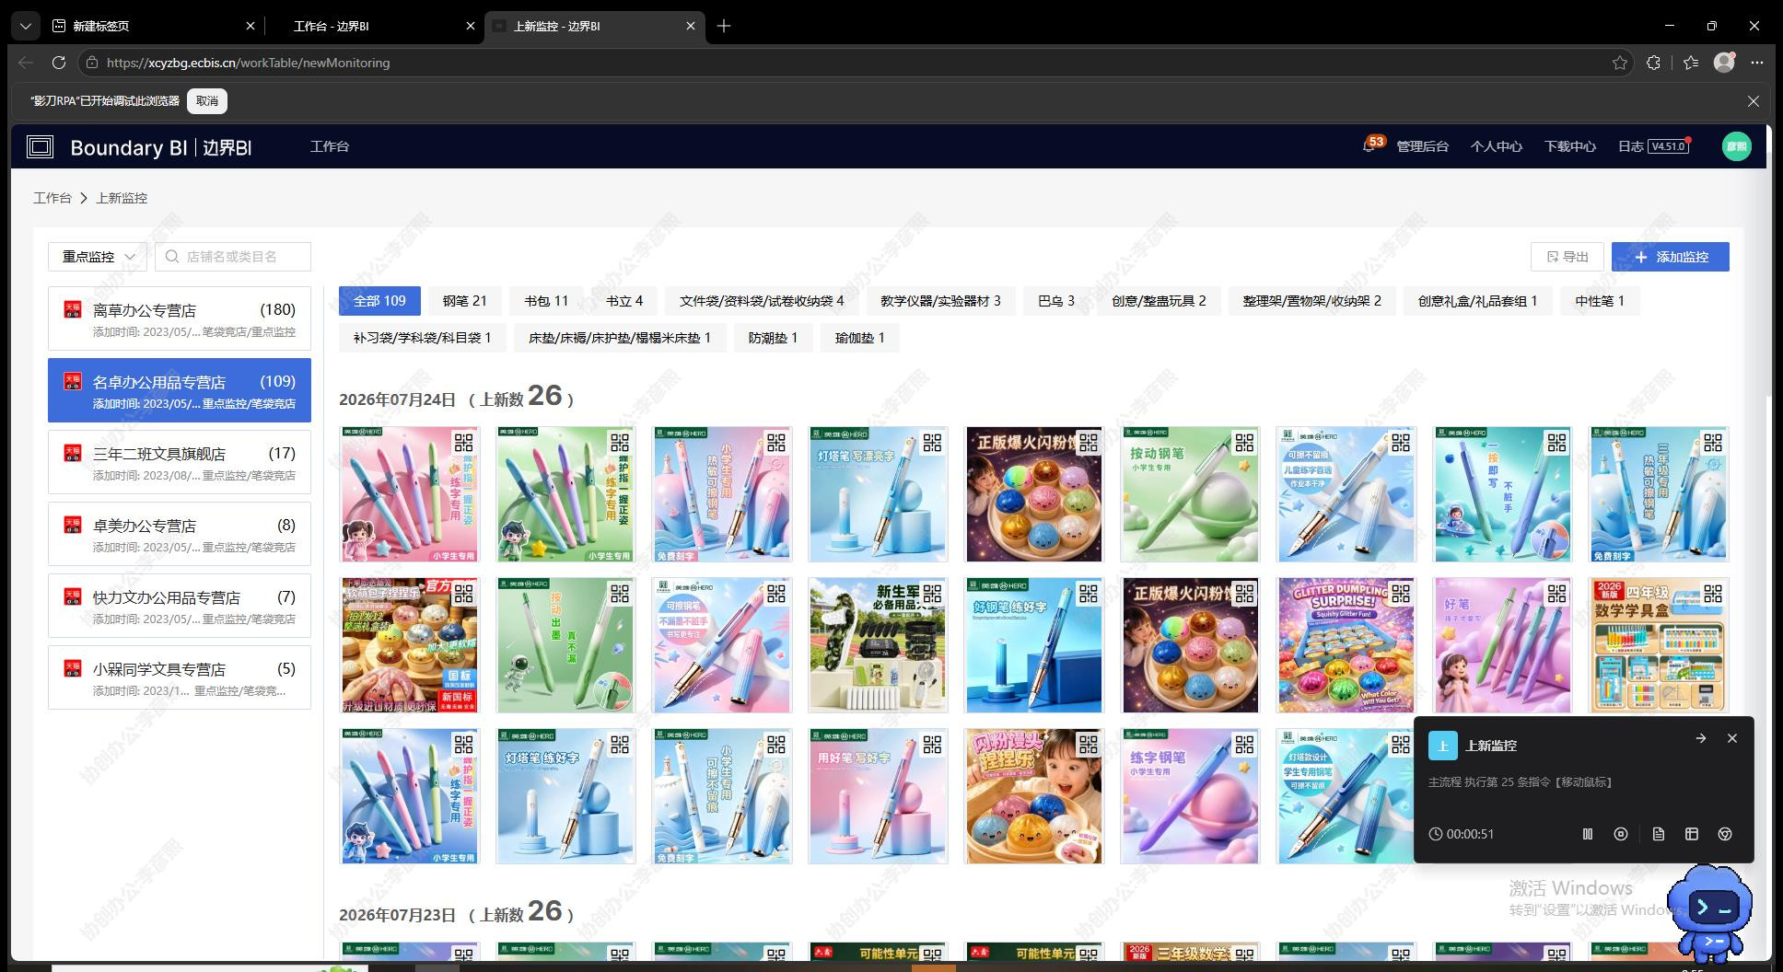Click the rightmost icon in the RPA panel toolbar
Viewport: 1783px width, 972px height.
[1725, 834]
